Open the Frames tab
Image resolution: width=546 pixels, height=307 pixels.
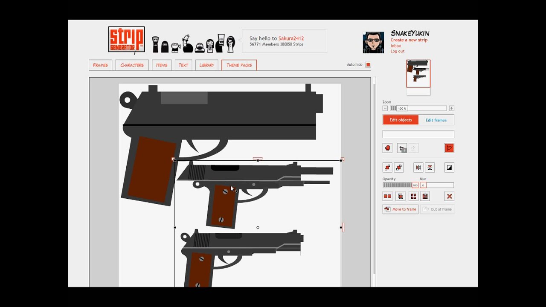(100, 65)
